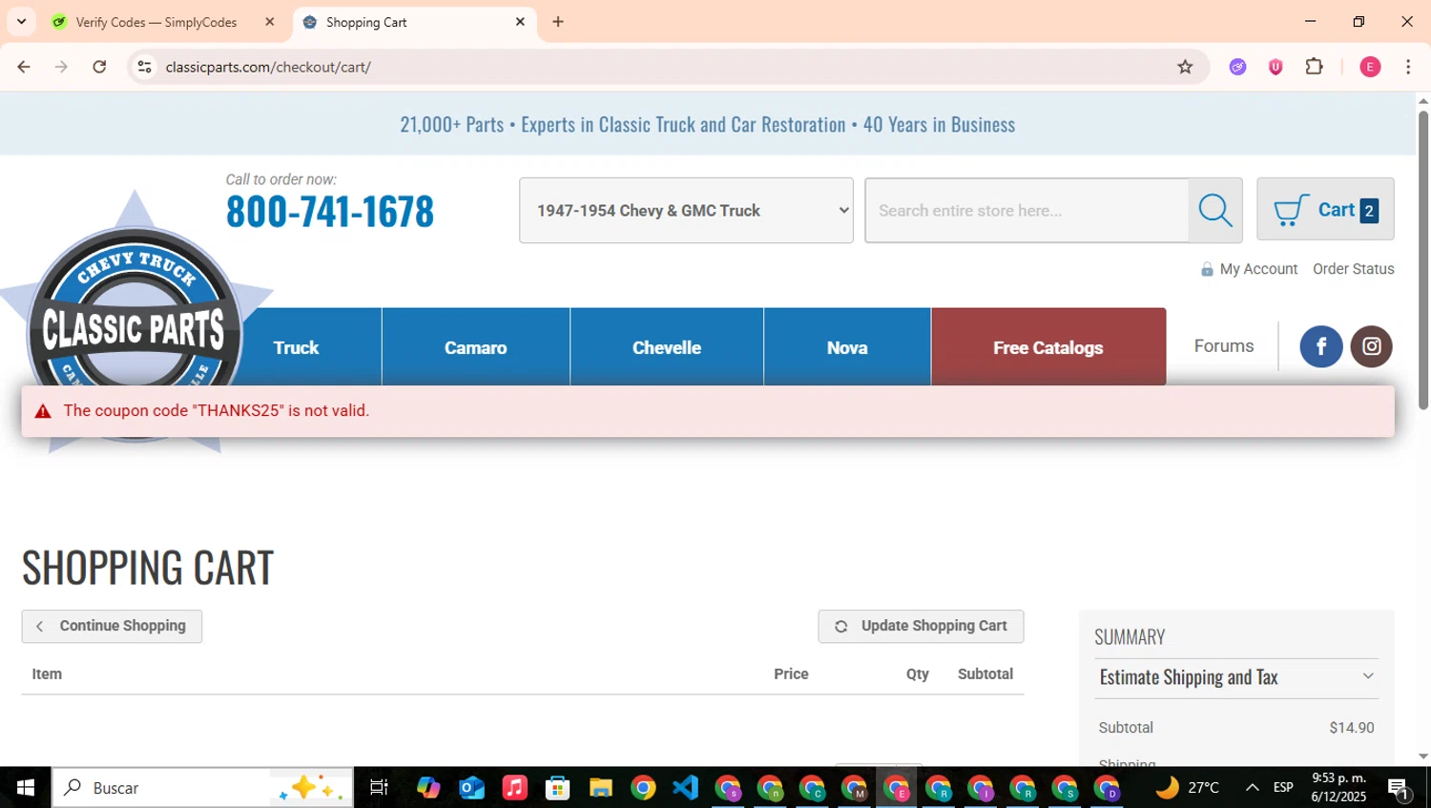View site information icon in address bar
This screenshot has height=808, width=1431.
pyautogui.click(x=145, y=67)
